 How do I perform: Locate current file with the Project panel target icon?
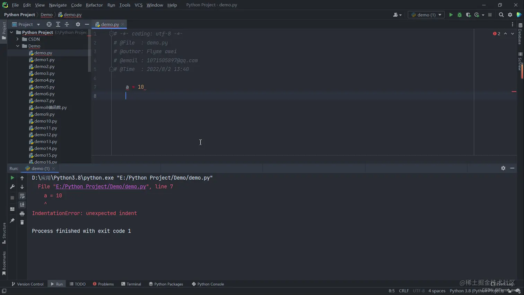tap(49, 24)
